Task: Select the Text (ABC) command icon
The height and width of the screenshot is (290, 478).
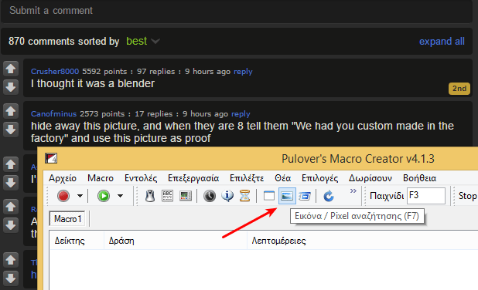Action: point(167,196)
